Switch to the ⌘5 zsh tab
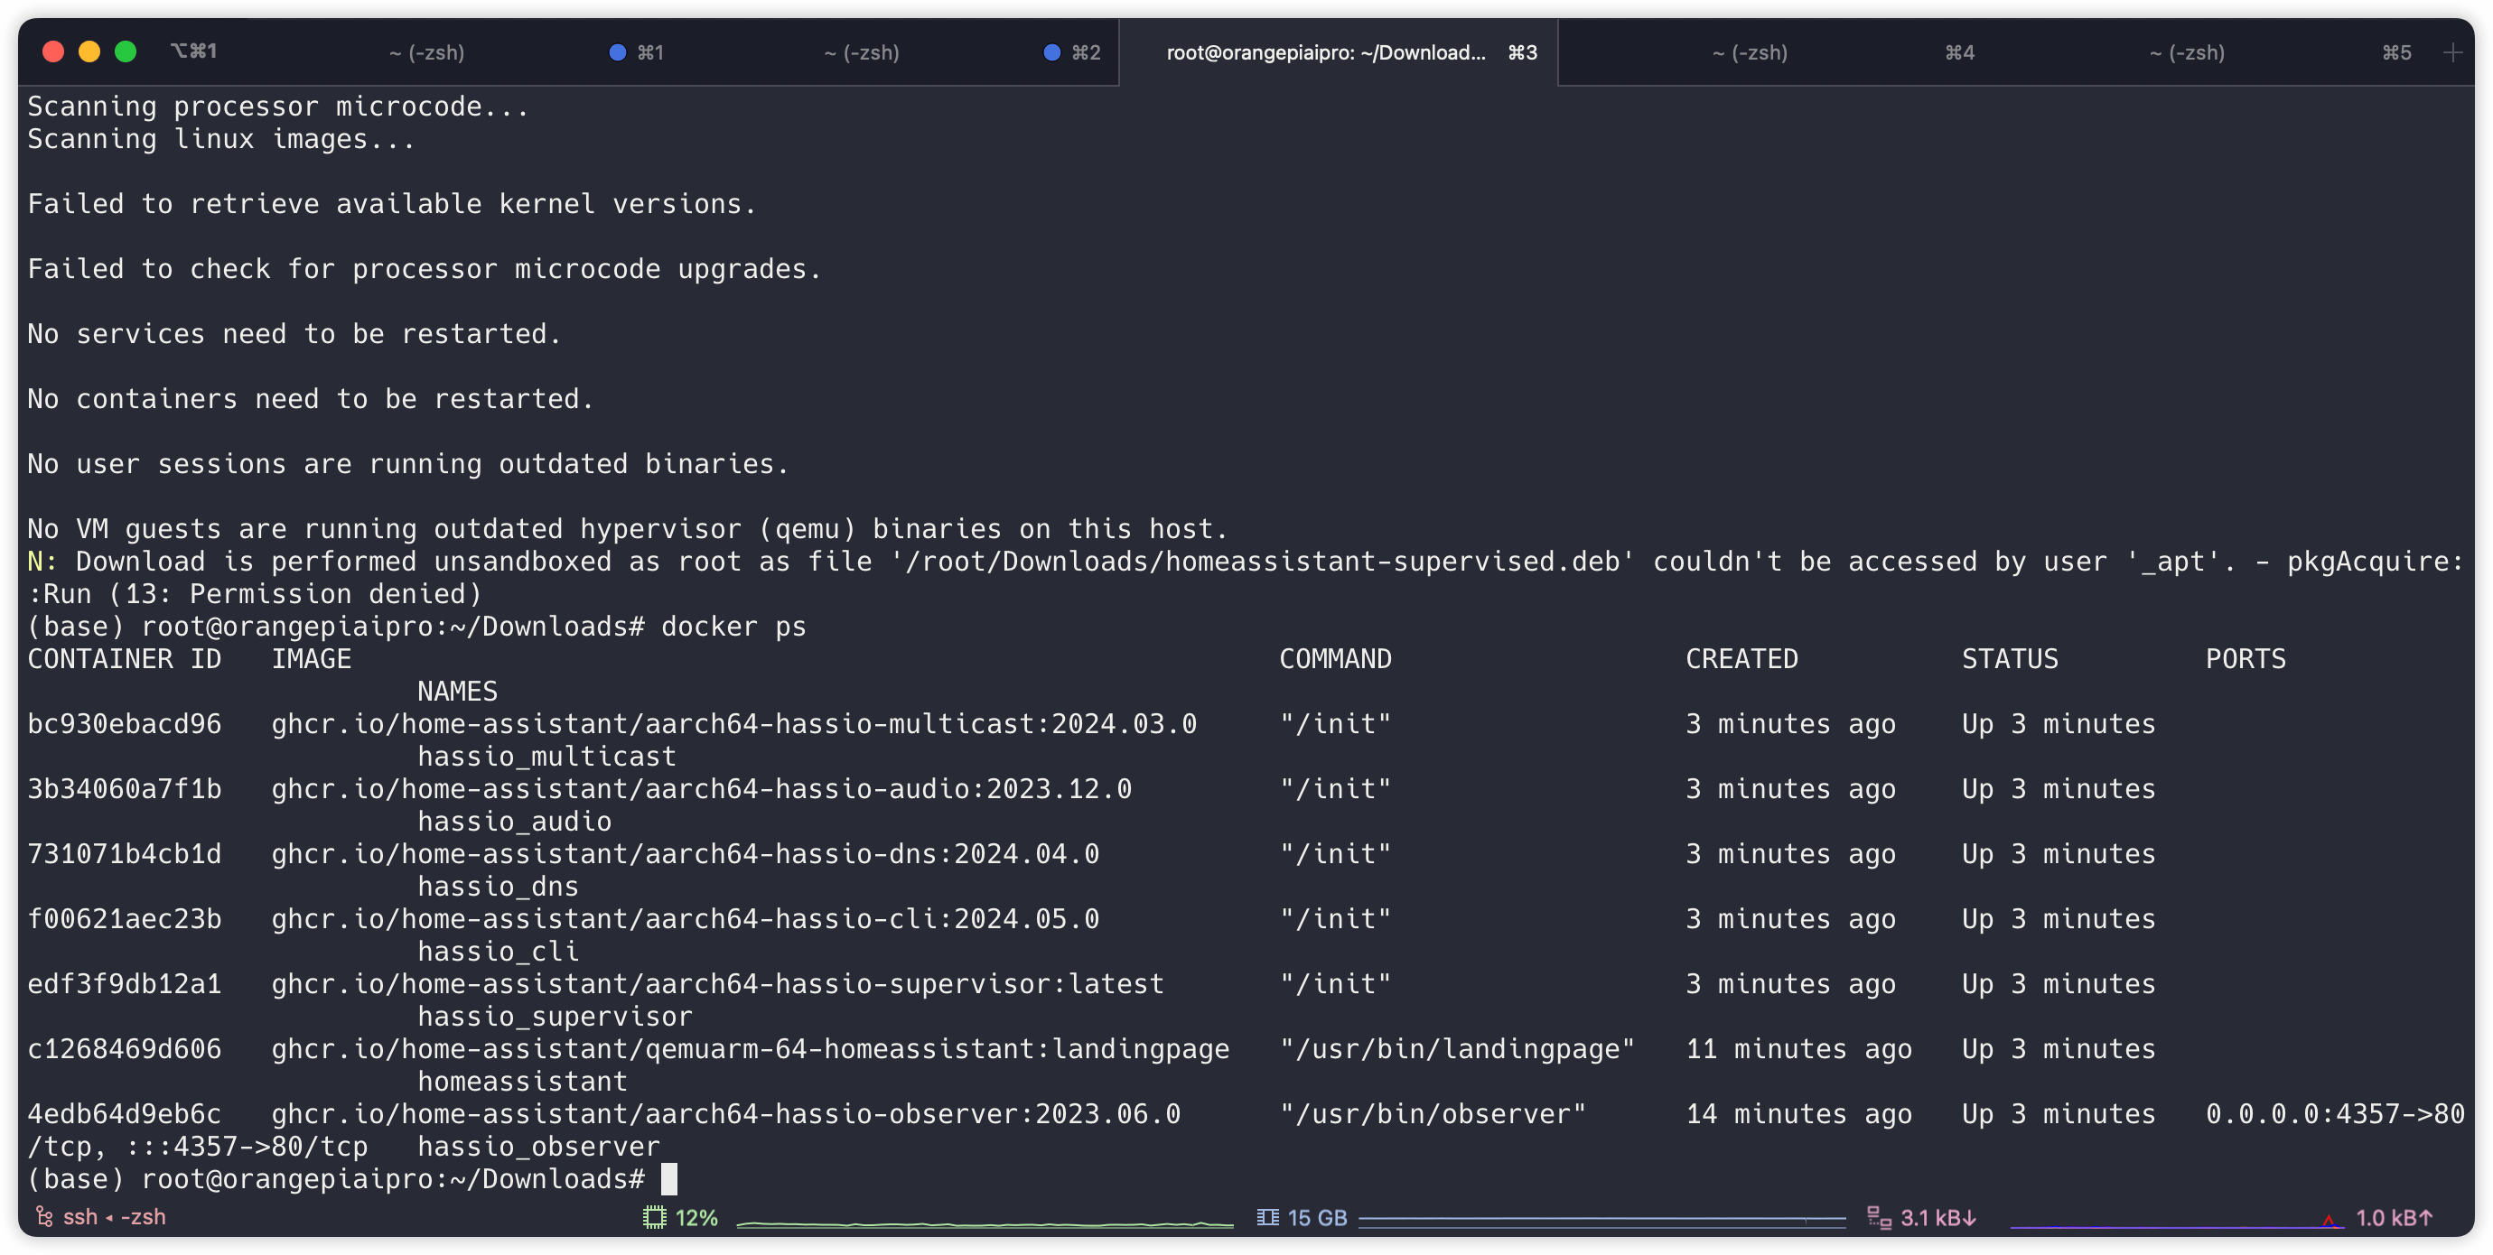This screenshot has height=1255, width=2493. point(2186,52)
